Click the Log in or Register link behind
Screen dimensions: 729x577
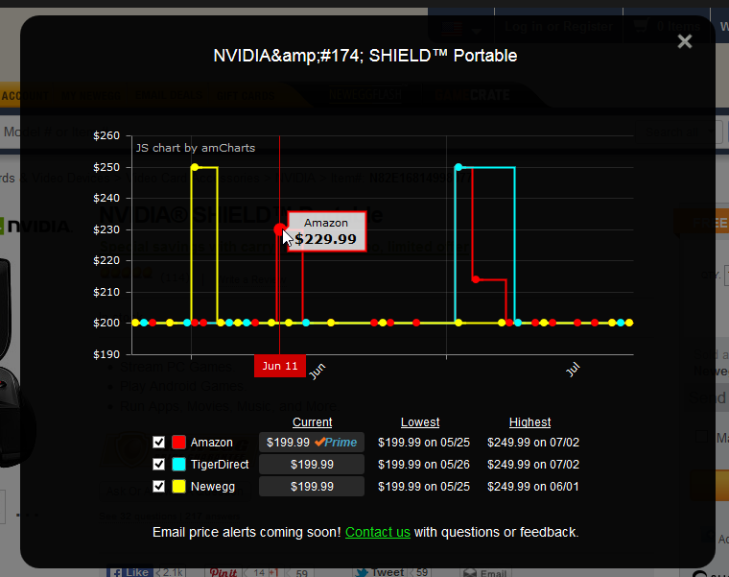point(558,27)
